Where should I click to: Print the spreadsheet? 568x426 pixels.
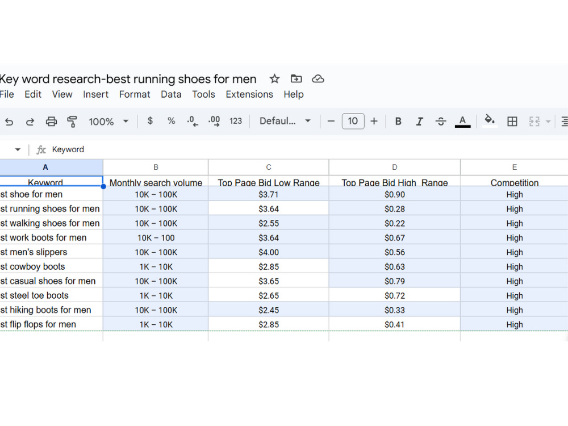pyautogui.click(x=51, y=122)
